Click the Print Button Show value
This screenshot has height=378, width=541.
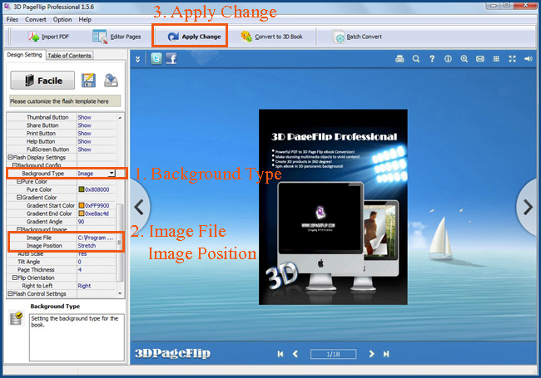coord(85,133)
